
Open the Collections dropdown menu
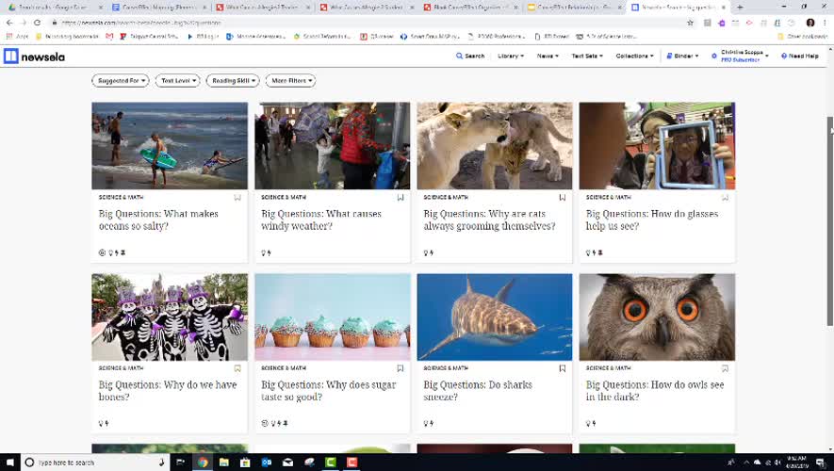click(x=634, y=56)
